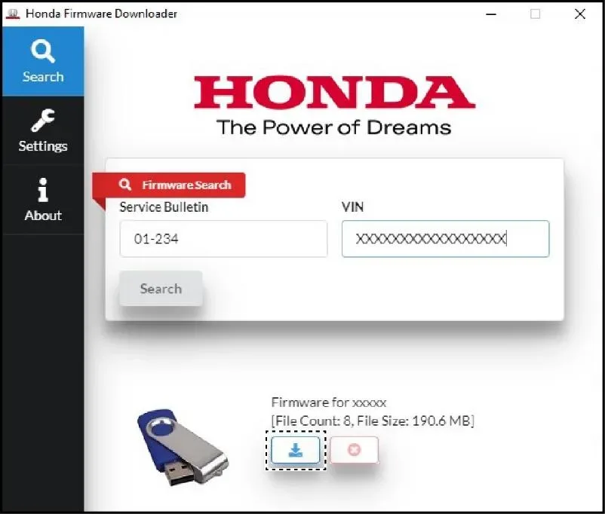Open the Settings tab with the wrench icon
The height and width of the screenshot is (514, 605).
(x=43, y=130)
